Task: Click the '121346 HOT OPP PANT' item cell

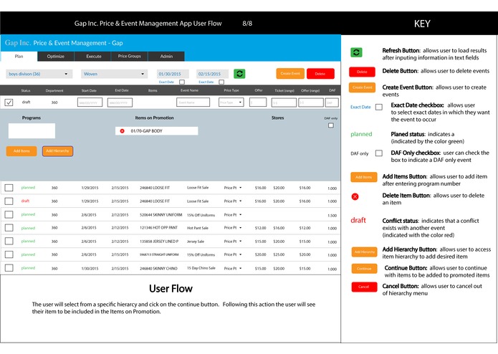Action: pyautogui.click(x=159, y=228)
